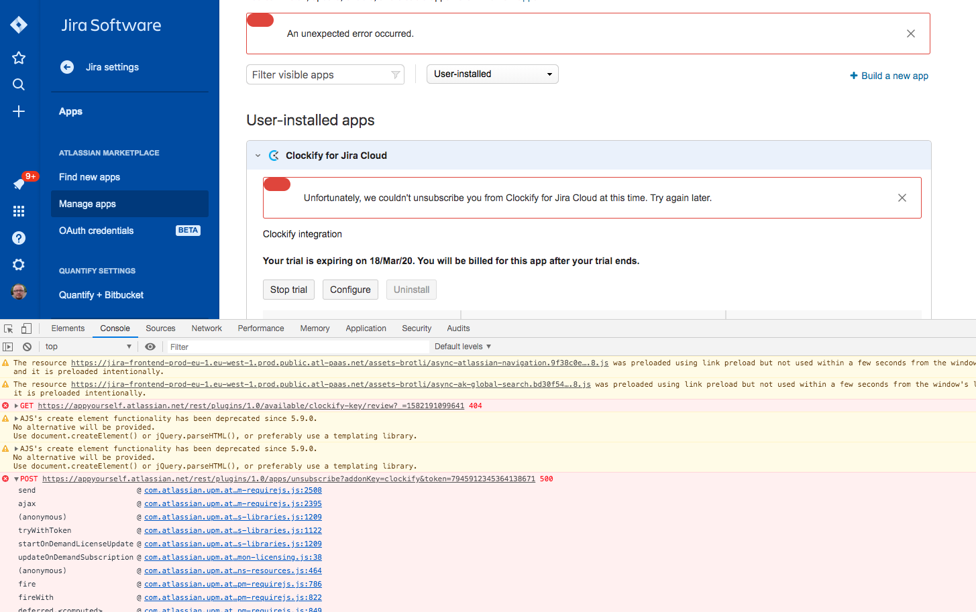Collapse Clockify for Jira Cloud chevron

[258, 156]
